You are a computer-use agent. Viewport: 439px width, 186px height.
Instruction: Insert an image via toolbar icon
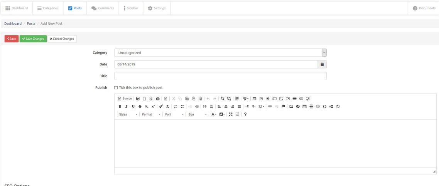(x=291, y=107)
